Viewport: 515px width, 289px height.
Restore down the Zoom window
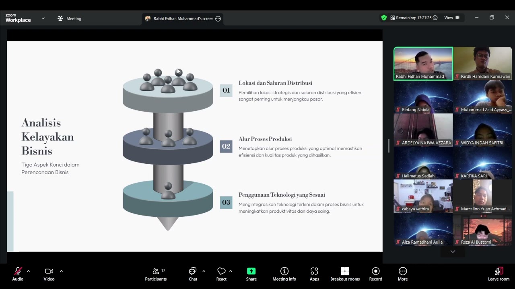click(x=492, y=18)
